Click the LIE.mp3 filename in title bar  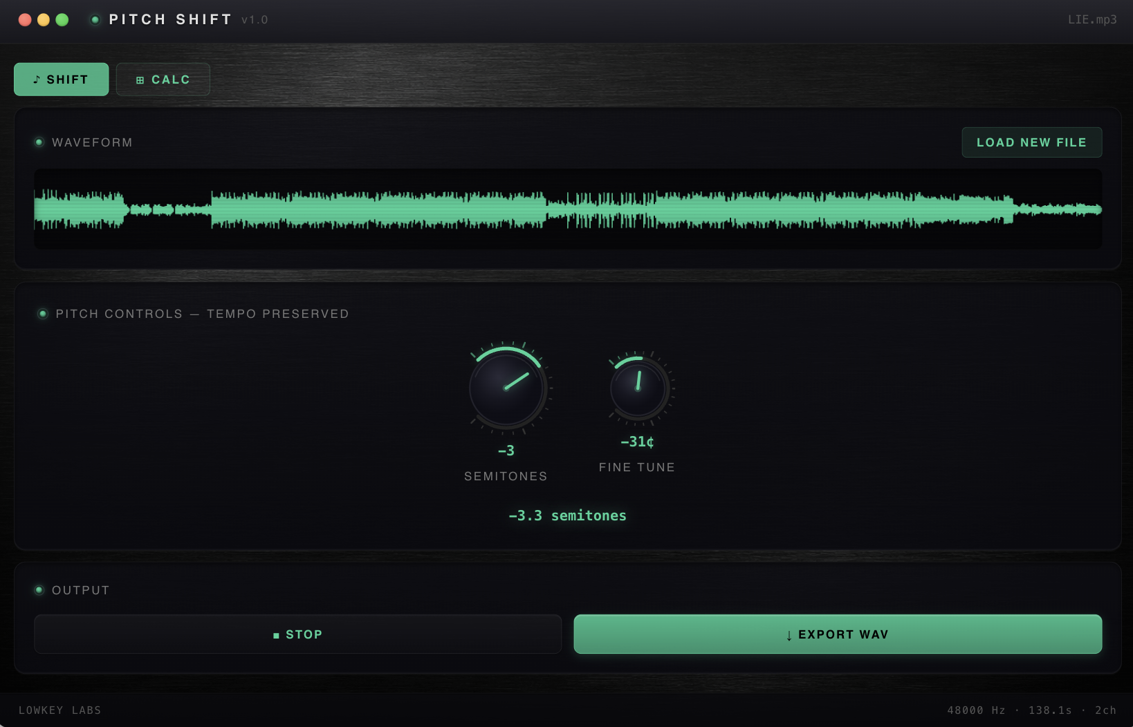1091,19
